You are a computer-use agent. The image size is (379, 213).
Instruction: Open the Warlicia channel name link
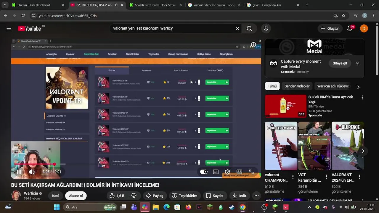coord(31,193)
